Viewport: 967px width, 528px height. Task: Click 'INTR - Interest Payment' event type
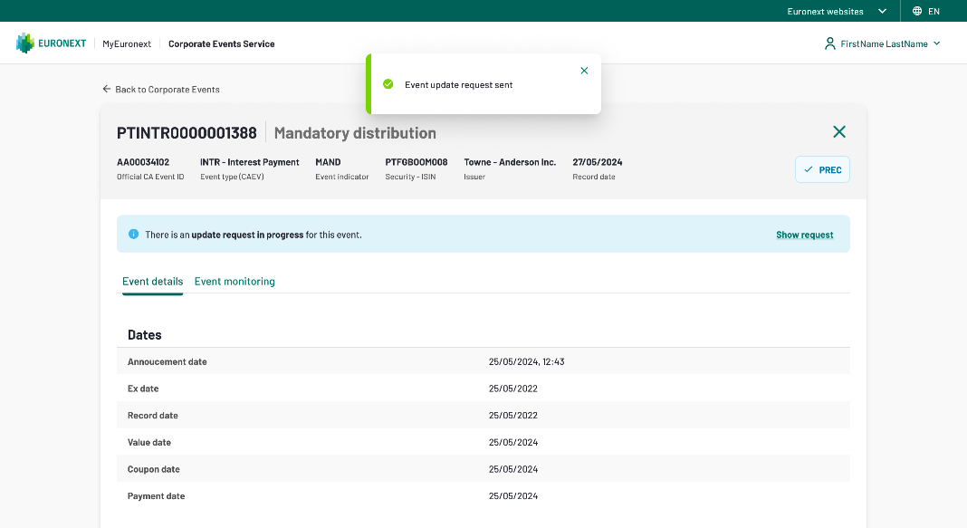[249, 162]
